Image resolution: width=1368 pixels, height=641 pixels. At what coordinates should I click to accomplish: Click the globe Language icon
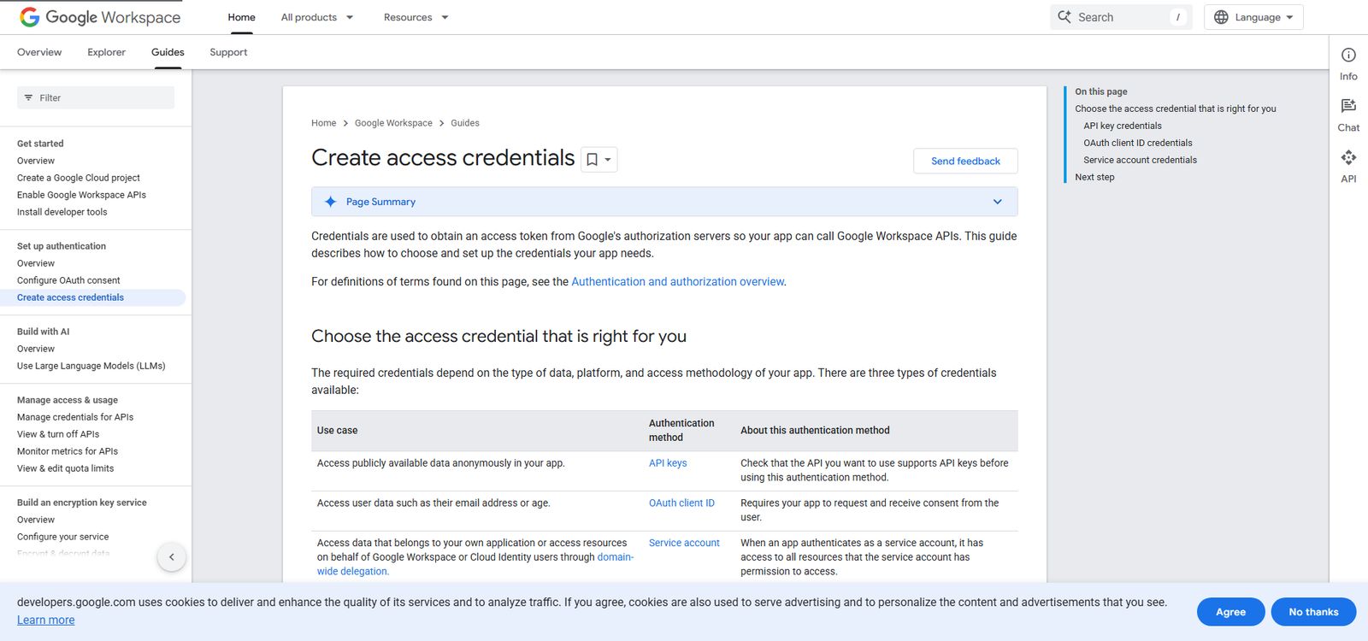pyautogui.click(x=1221, y=17)
